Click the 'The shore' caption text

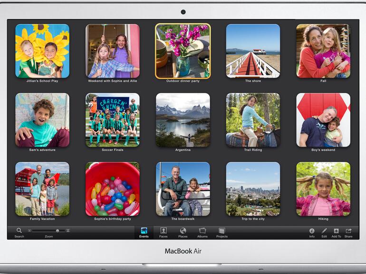pyautogui.click(x=253, y=81)
